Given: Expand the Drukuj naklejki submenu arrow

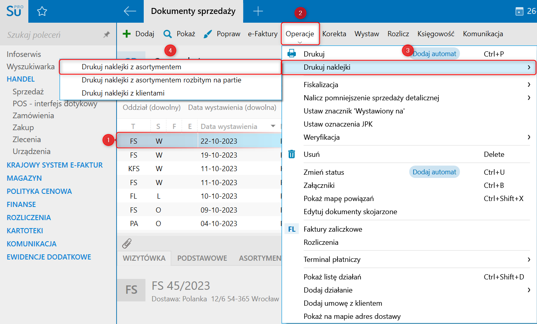Looking at the screenshot, I should coord(529,67).
